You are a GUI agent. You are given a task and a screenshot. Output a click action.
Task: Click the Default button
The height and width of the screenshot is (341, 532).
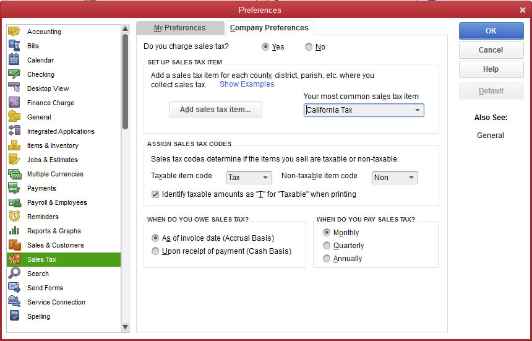tap(491, 91)
